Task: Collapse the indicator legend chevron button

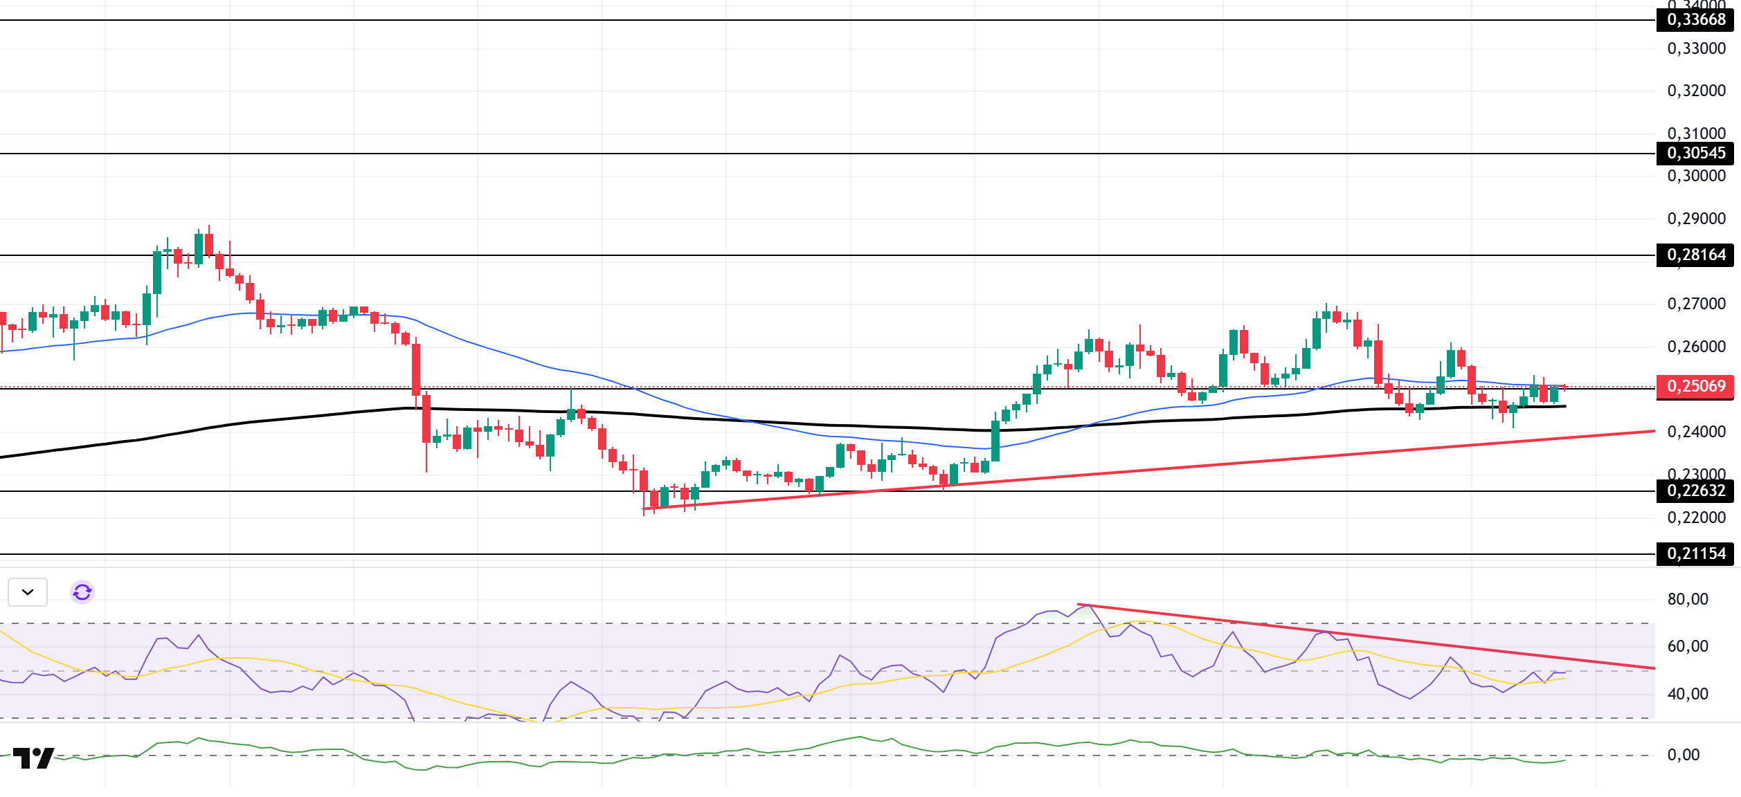Action: point(28,592)
